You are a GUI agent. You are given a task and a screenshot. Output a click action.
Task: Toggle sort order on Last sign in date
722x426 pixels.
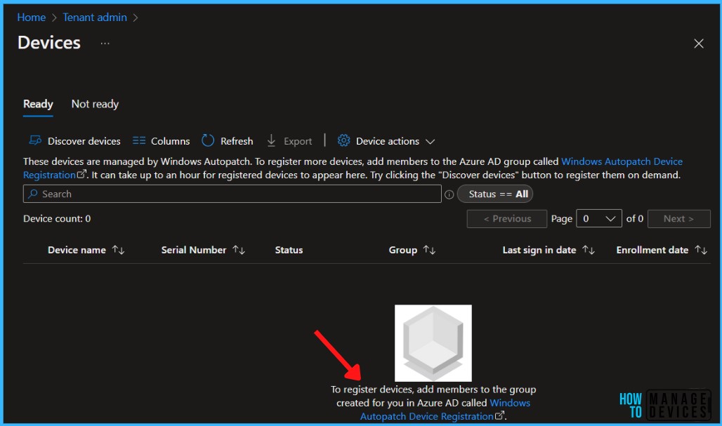(x=588, y=250)
